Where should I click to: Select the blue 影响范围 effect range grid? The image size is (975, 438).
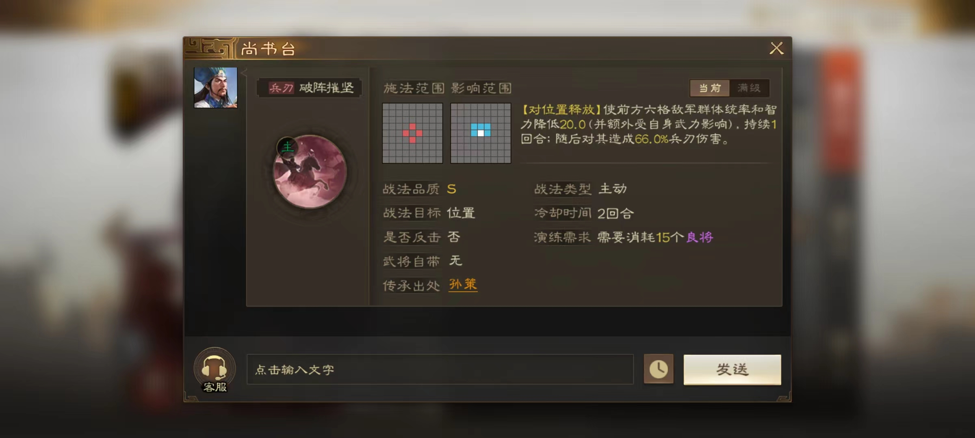[481, 133]
